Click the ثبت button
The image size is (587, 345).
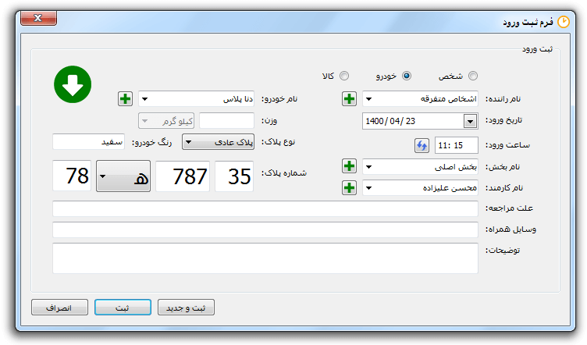tap(123, 308)
